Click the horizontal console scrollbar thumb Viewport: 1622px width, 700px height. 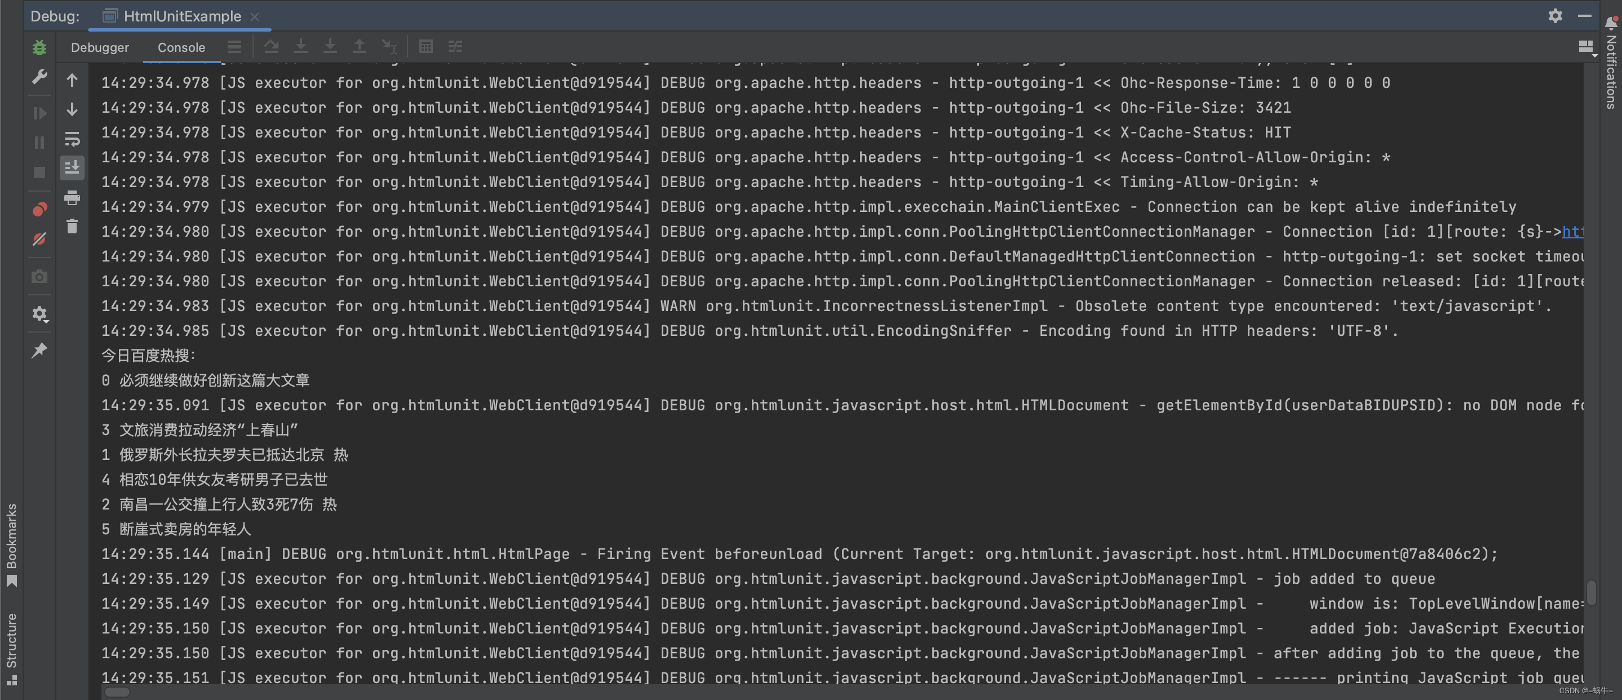[117, 693]
